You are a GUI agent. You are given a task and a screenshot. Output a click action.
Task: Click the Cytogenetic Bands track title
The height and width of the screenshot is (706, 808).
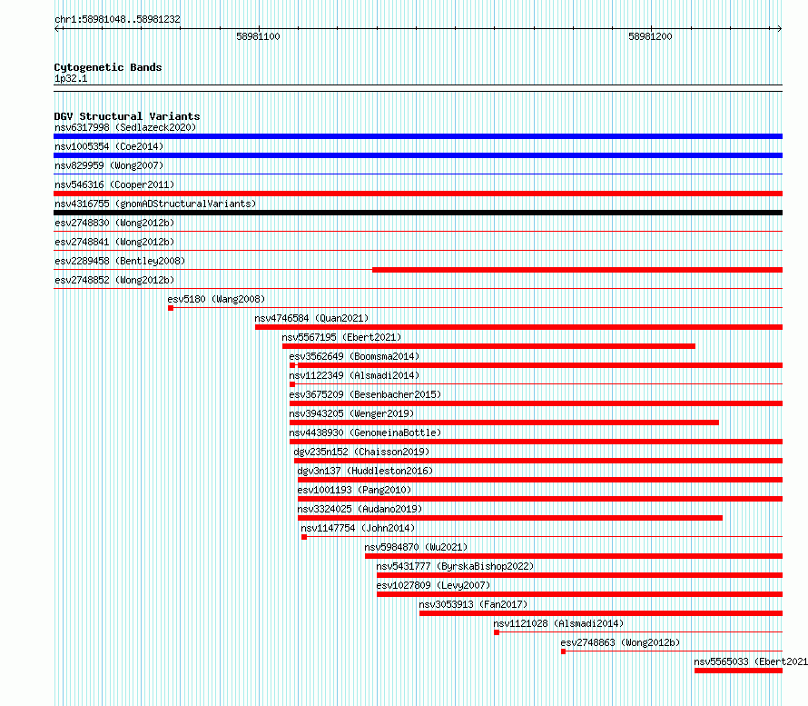(x=108, y=67)
